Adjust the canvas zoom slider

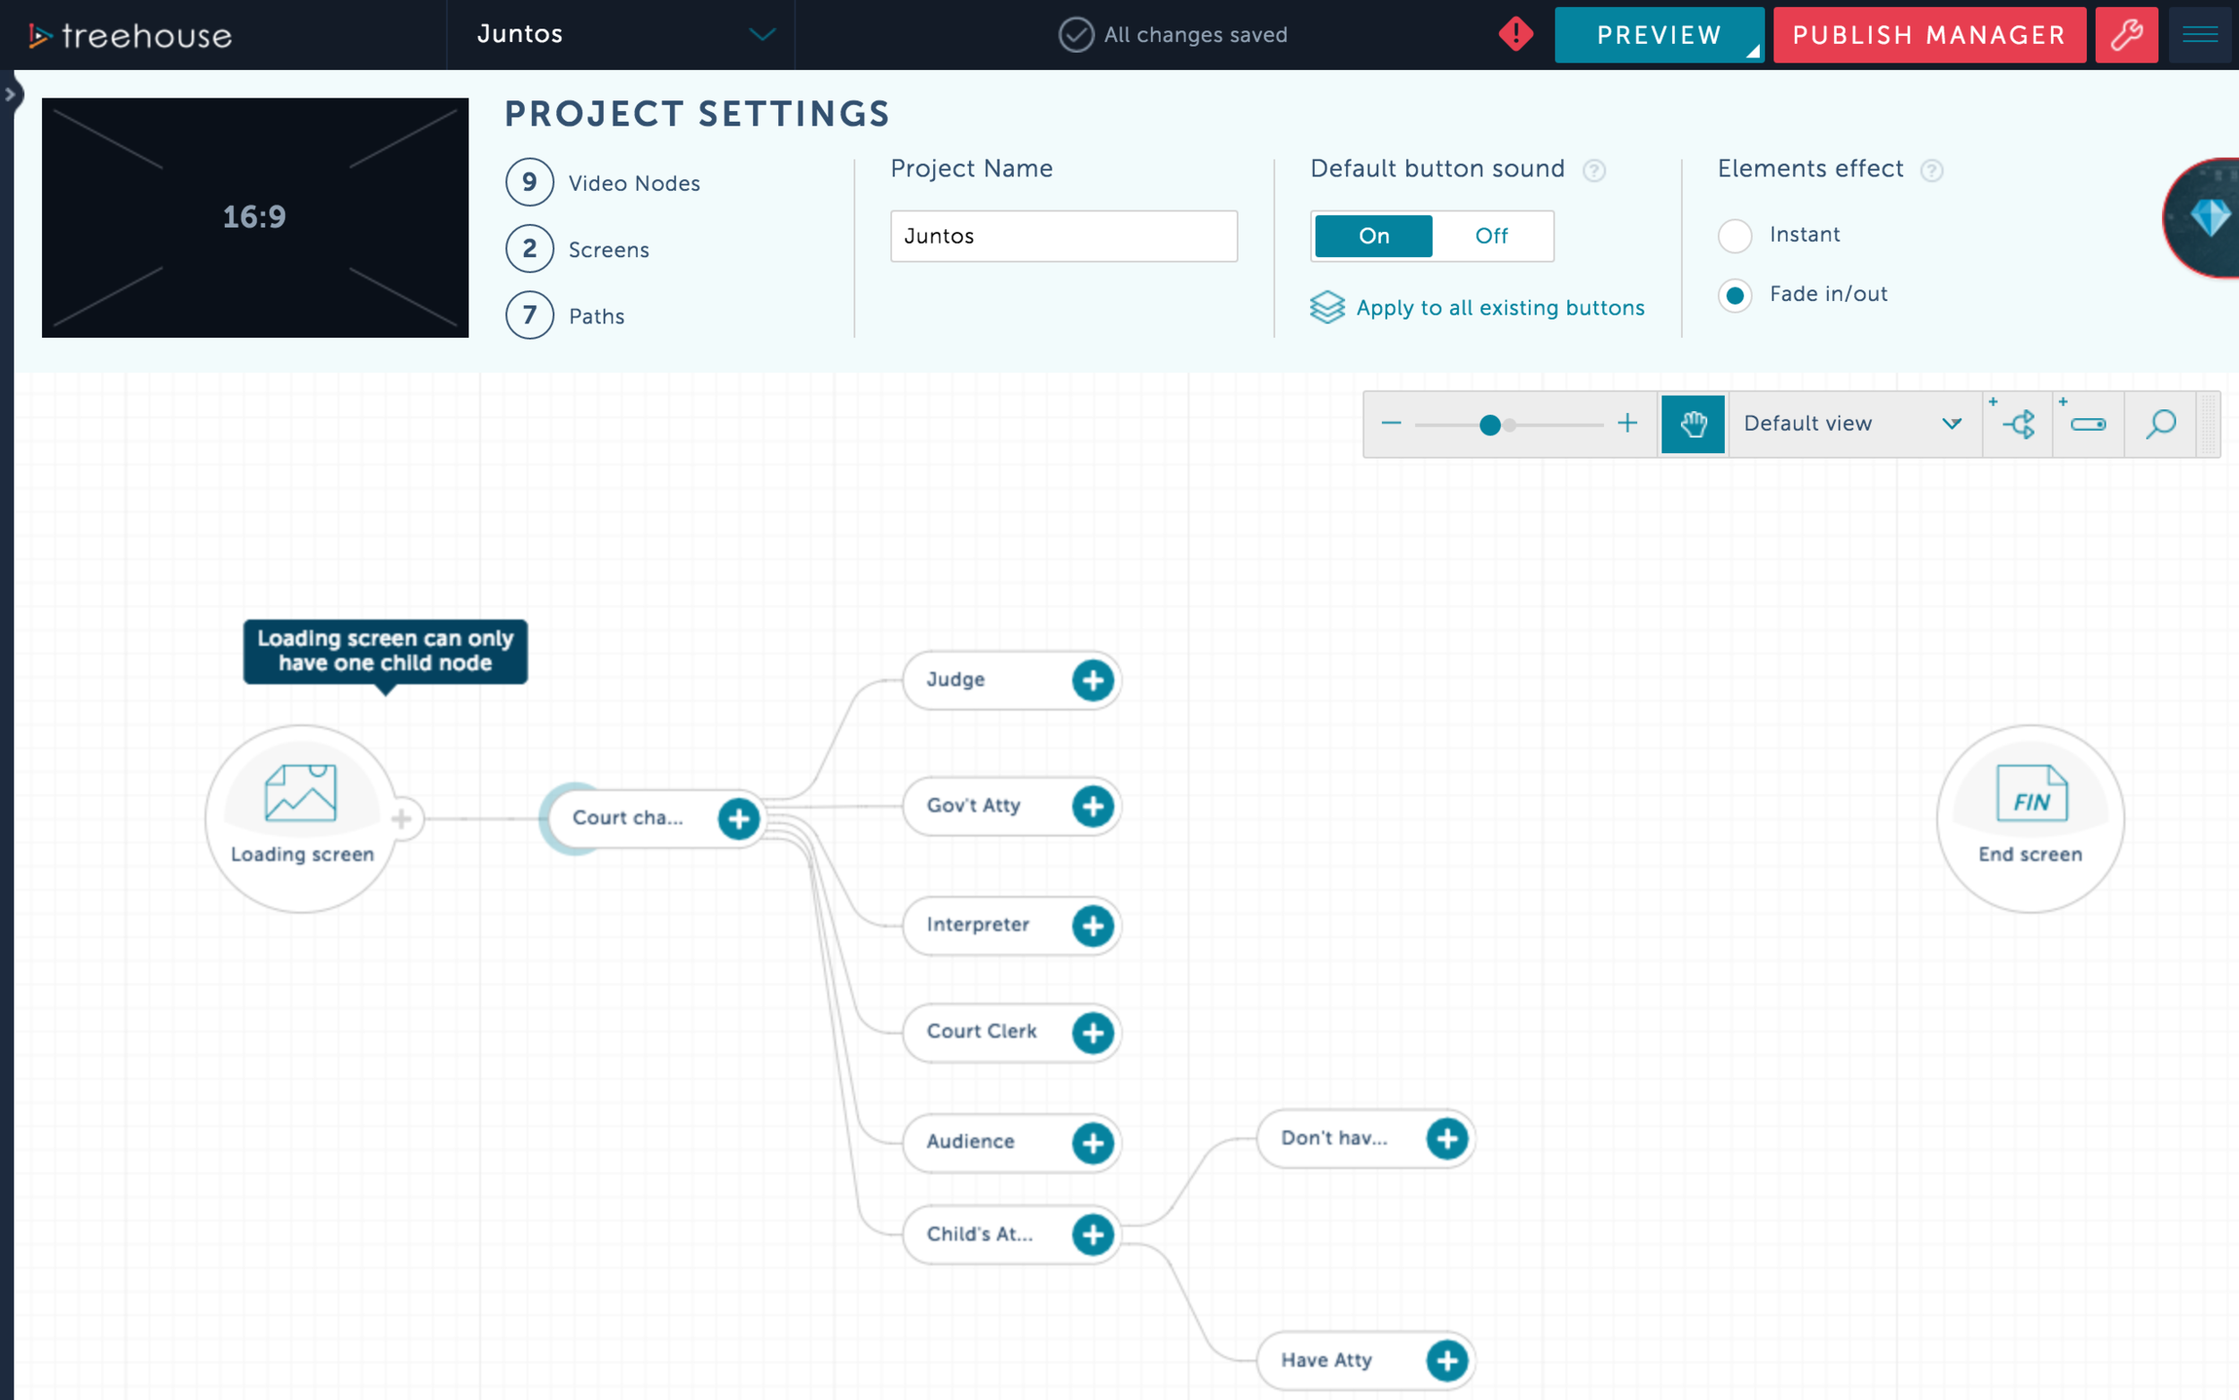tap(1489, 425)
